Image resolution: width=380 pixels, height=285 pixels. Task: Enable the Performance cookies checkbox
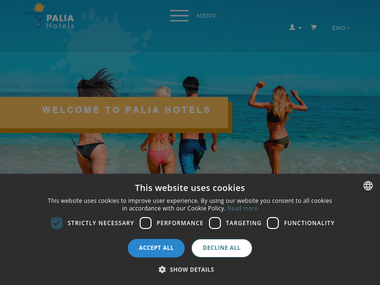pos(146,223)
